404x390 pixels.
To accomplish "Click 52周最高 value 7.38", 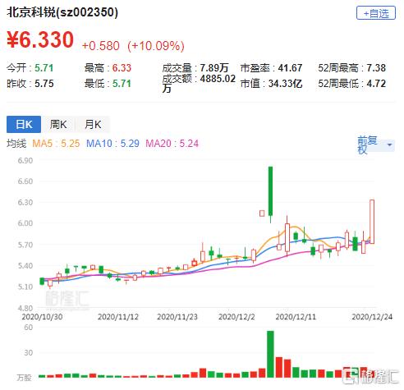I will (376, 68).
